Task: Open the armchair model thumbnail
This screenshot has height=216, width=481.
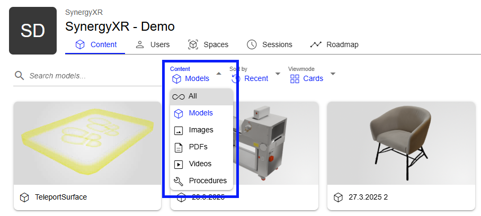Action: tap(401, 143)
